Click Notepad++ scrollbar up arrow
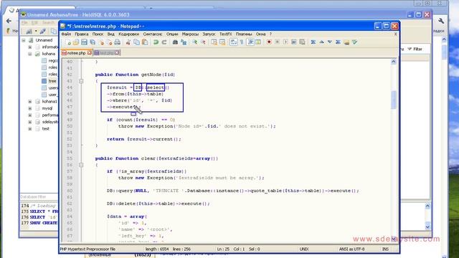This screenshot has width=459, height=258. (x=394, y=62)
